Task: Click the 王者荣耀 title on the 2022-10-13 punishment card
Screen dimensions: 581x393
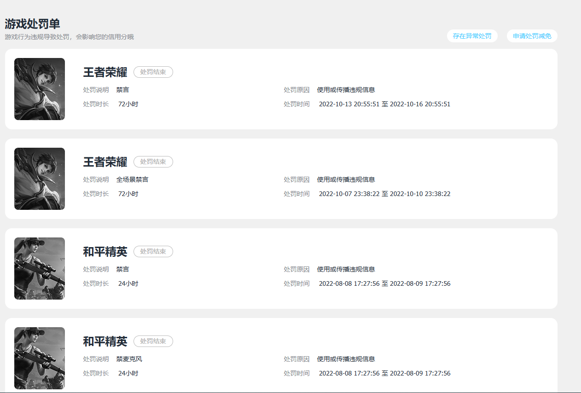Action: (x=105, y=72)
